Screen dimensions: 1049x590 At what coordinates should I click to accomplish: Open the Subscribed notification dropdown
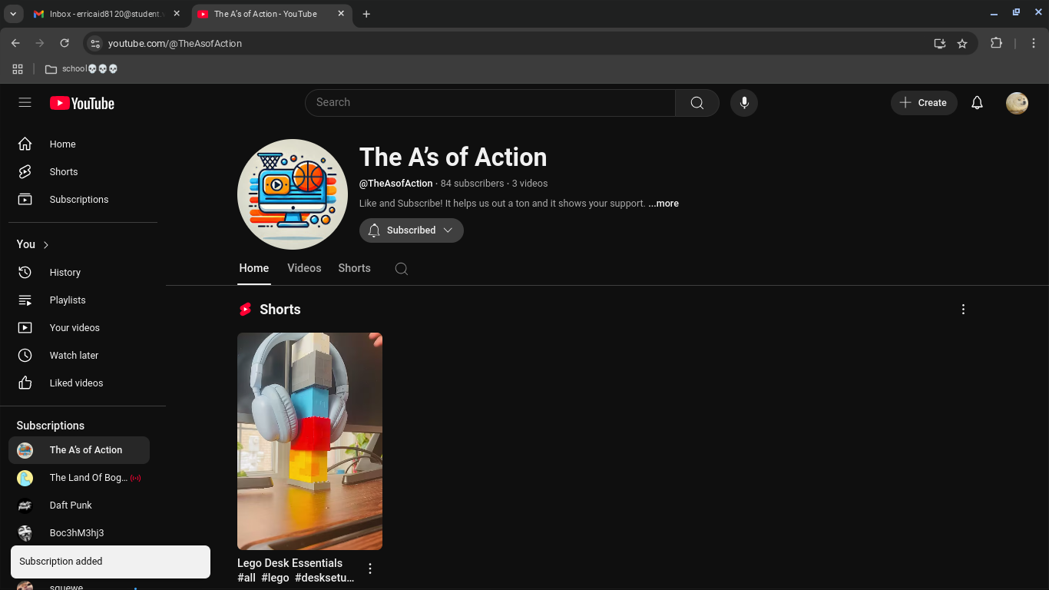pos(412,230)
